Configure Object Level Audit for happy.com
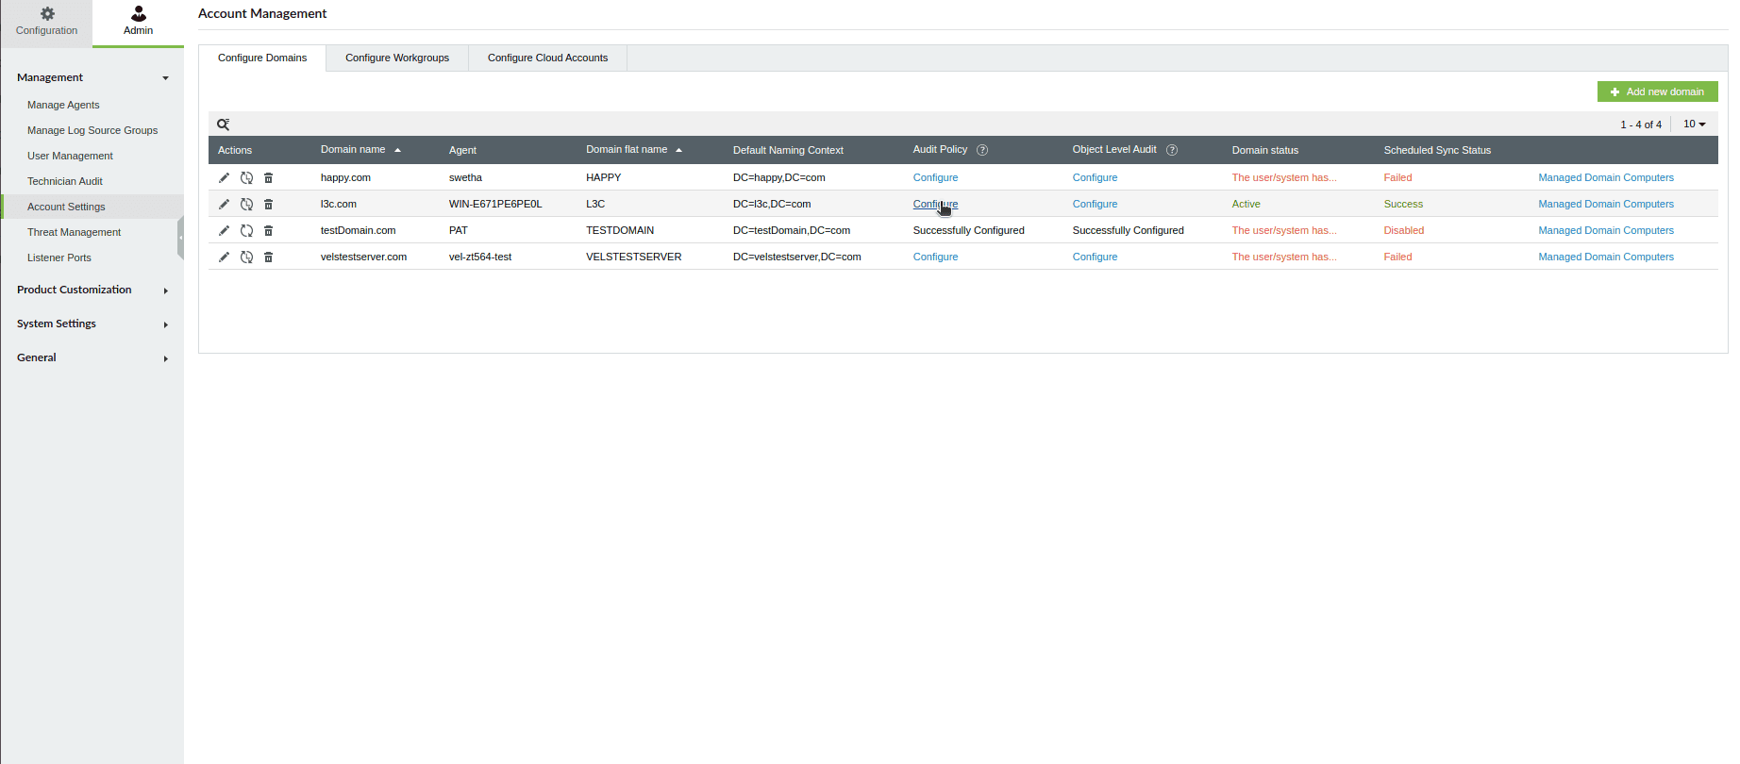 tap(1095, 177)
